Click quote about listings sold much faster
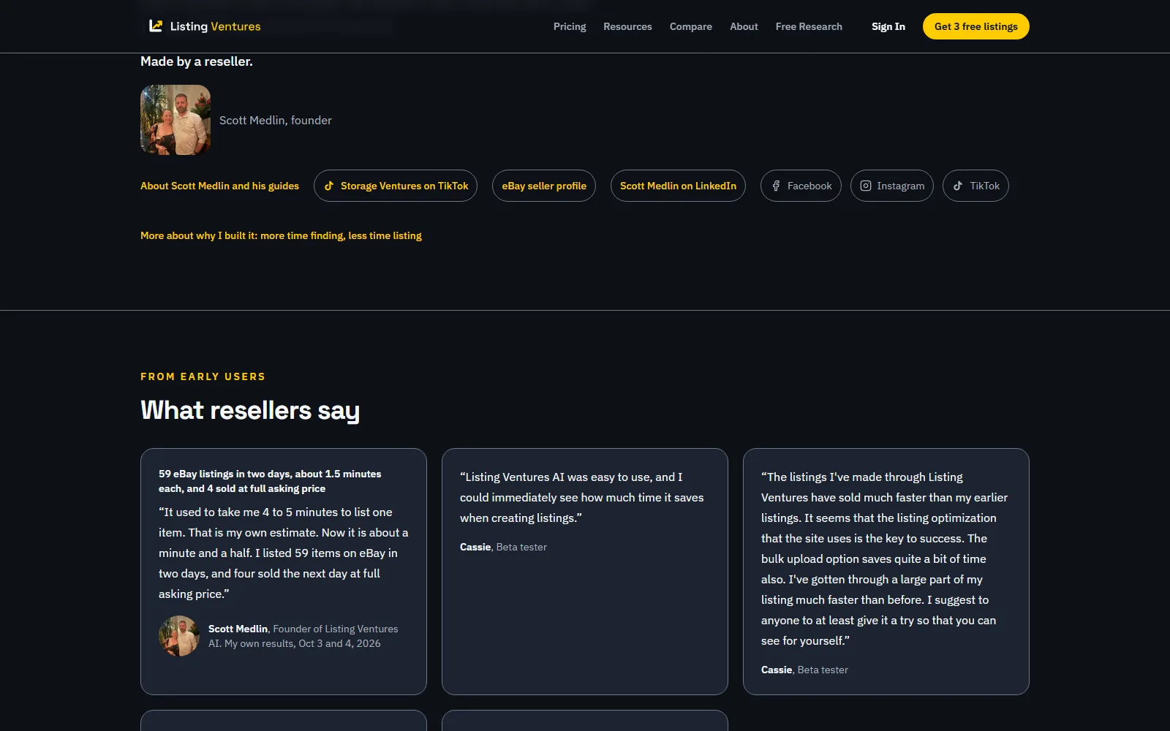The height and width of the screenshot is (731, 1170). 884,558
